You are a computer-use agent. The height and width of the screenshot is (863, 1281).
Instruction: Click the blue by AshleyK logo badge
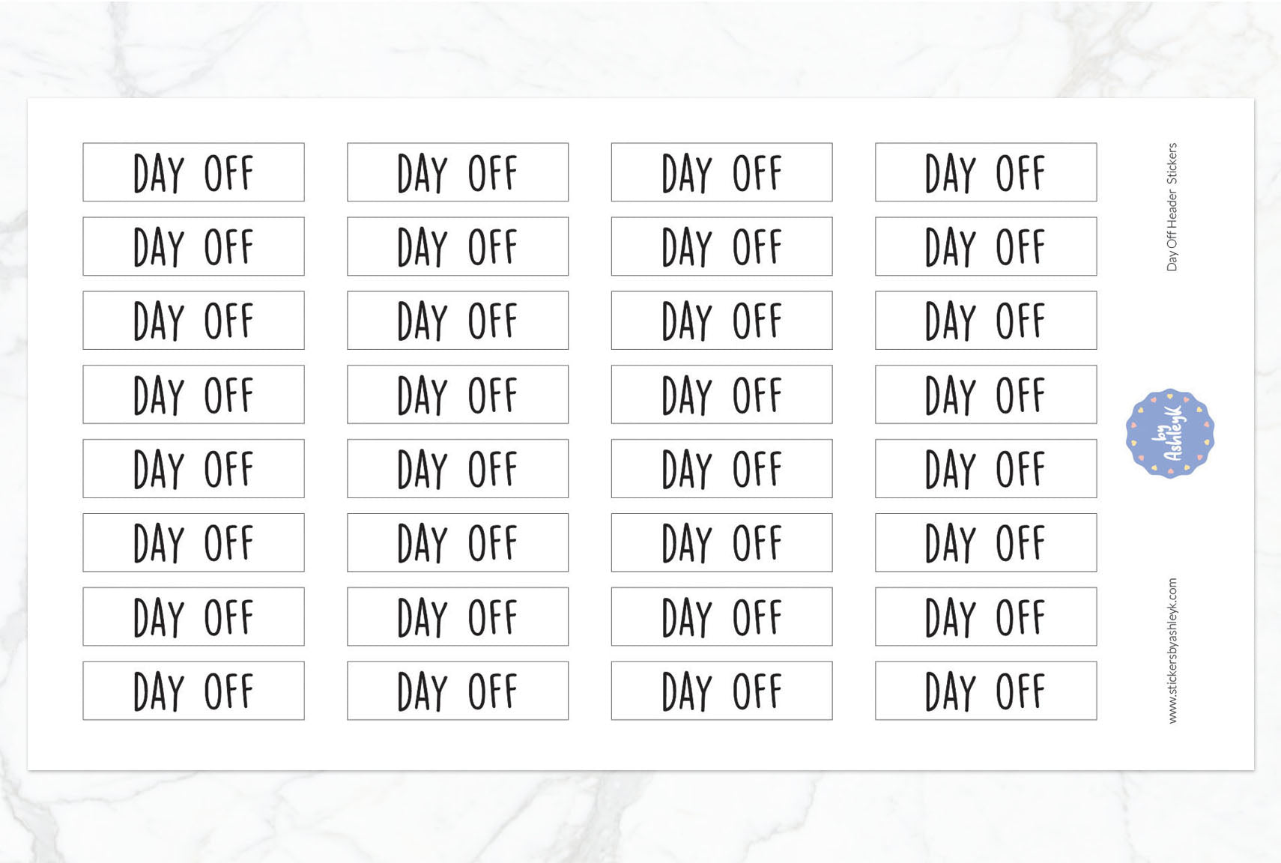(x=1169, y=434)
